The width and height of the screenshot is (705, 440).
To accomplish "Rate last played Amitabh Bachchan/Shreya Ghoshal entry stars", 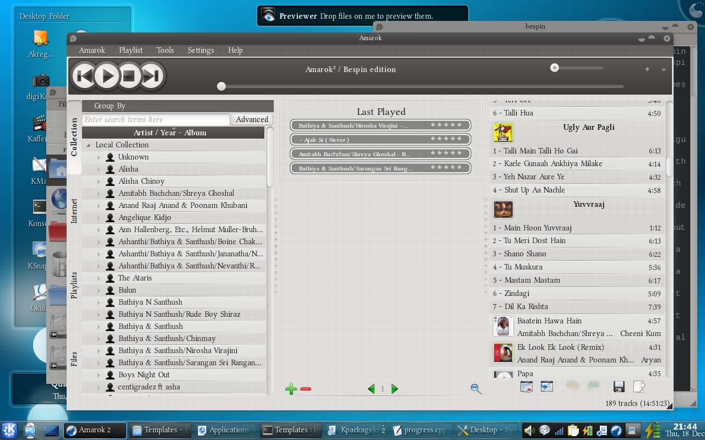I will point(447,153).
